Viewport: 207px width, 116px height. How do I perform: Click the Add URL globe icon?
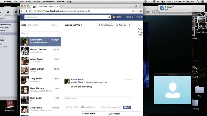point(8,12)
